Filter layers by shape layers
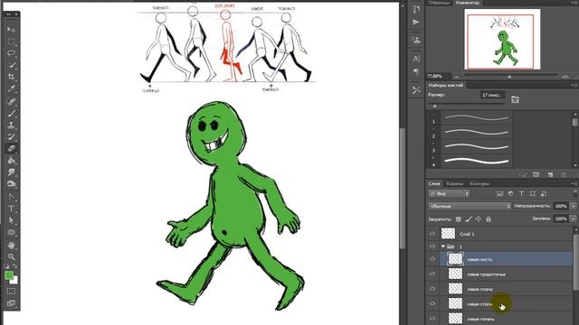The height and width of the screenshot is (325, 579). (533, 193)
